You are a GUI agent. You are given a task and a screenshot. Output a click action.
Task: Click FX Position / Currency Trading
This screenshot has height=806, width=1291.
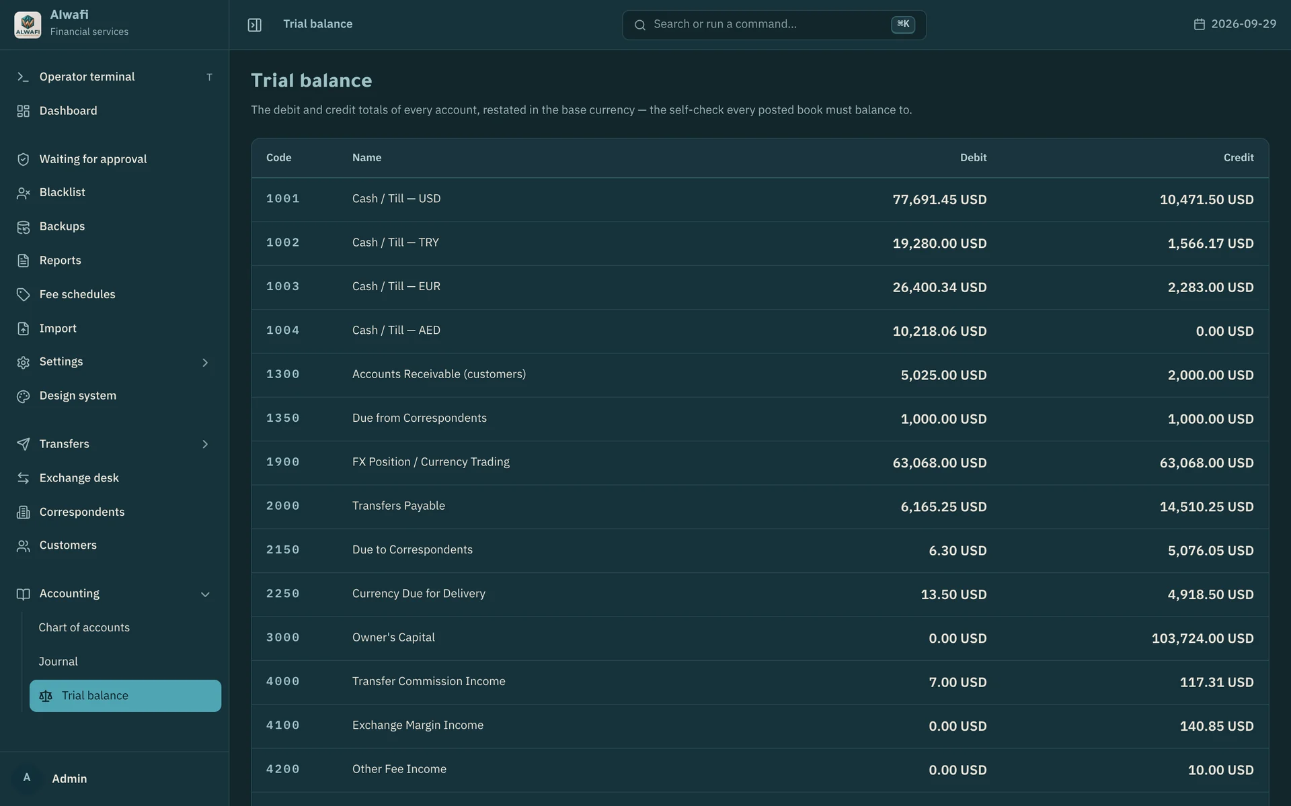[431, 462]
